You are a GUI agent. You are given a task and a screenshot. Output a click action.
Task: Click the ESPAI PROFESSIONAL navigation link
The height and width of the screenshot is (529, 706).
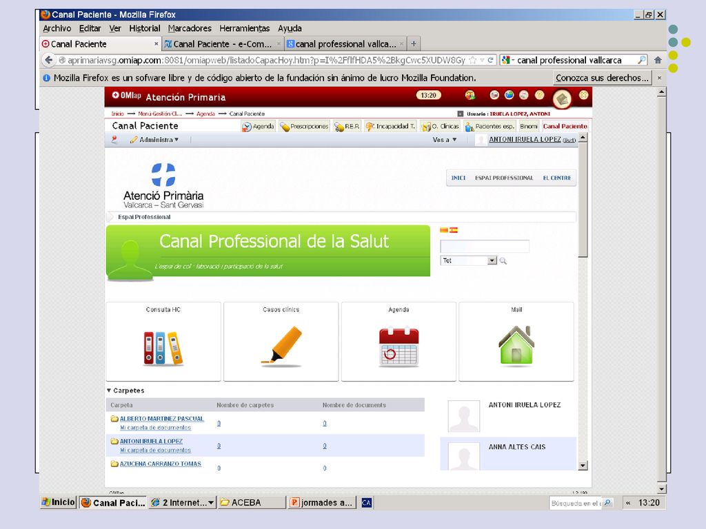tap(504, 178)
